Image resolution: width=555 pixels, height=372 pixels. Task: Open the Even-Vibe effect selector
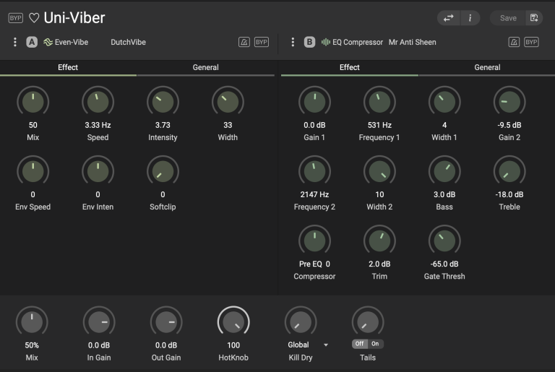click(72, 42)
